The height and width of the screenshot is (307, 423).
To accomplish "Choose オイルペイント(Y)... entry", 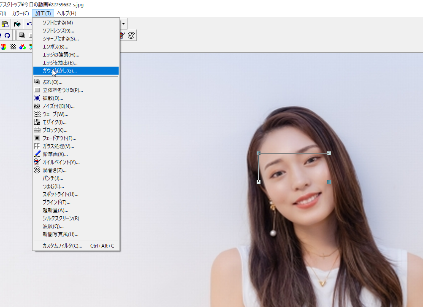I will click(x=76, y=162).
